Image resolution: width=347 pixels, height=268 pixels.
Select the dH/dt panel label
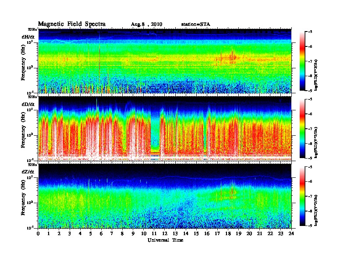(x=28, y=37)
